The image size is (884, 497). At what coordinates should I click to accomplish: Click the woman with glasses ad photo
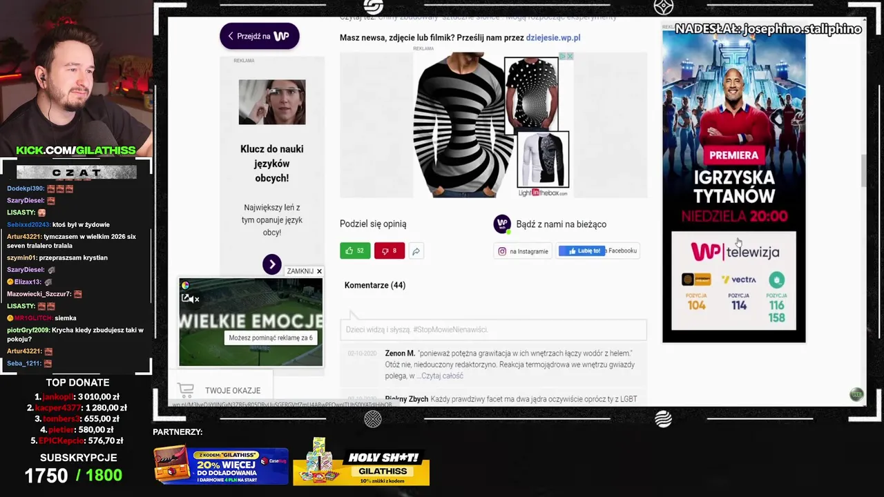pos(272,102)
